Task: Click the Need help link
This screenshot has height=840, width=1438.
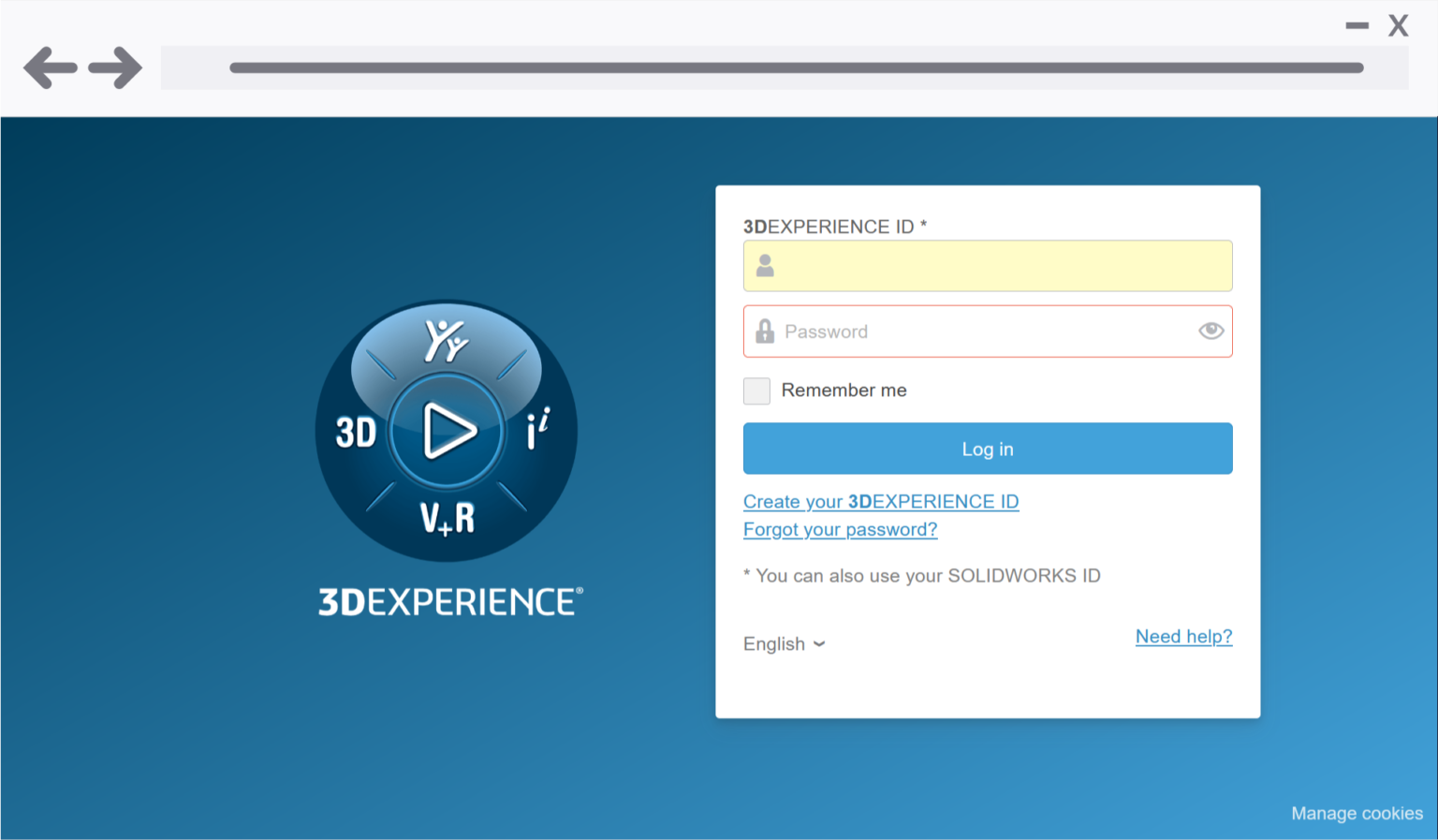Action: 1183,636
